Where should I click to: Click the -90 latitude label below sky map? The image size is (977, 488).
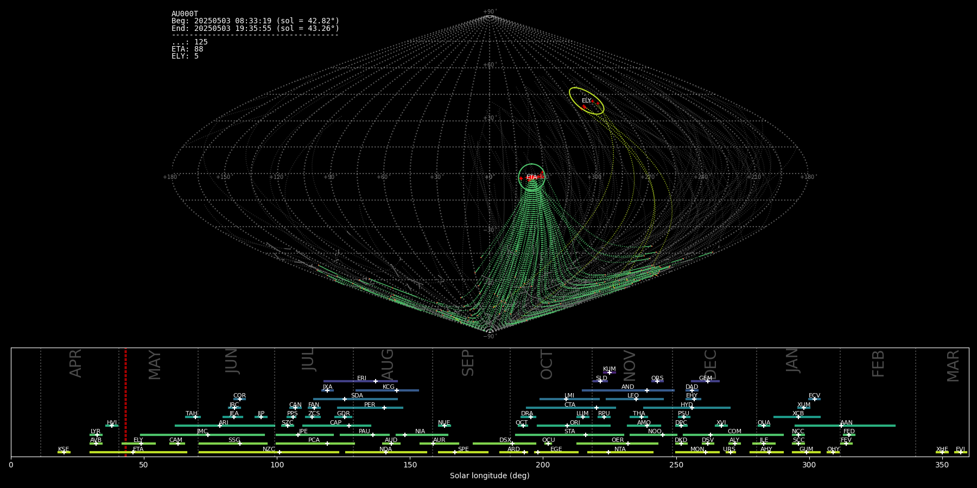[x=490, y=336]
